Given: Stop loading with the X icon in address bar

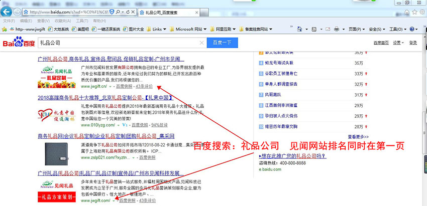Looking at the screenshot, I should tap(133, 12).
